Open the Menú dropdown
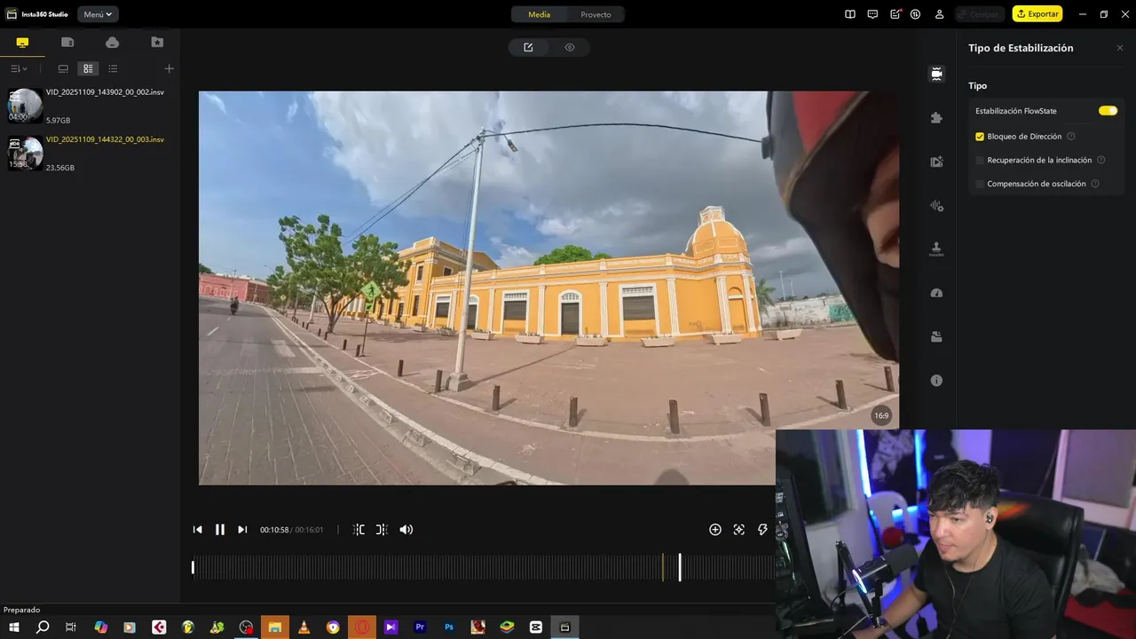 98,14
